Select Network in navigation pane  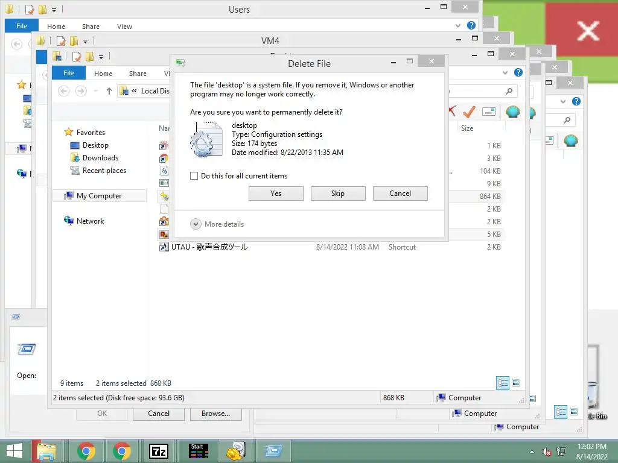click(90, 221)
